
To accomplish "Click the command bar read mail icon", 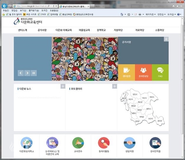I will pos(135,14).
